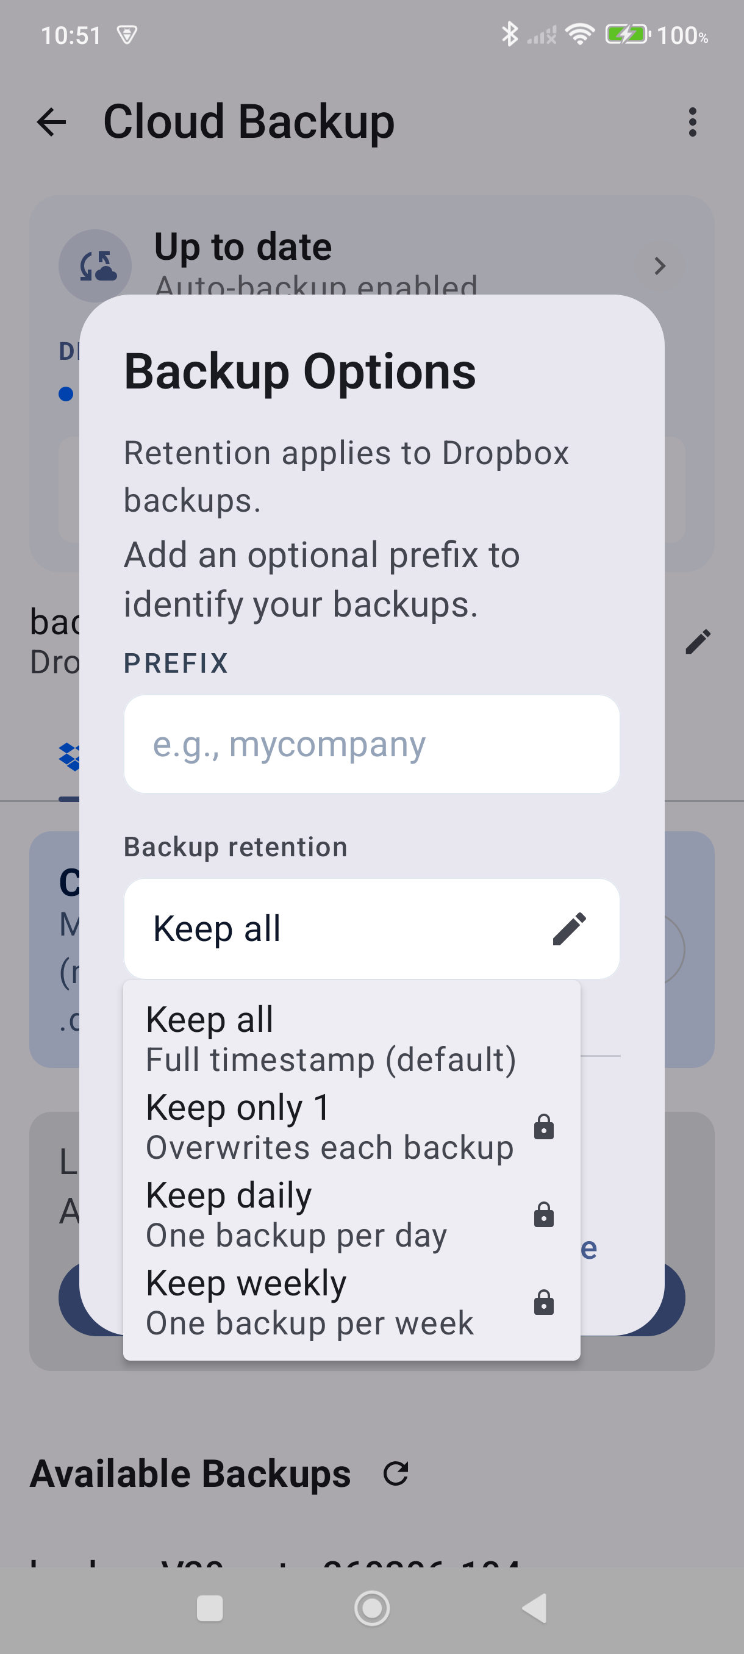The height and width of the screenshot is (1654, 744).
Task: Tap the lock icon beside Keep only 1
Action: 544,1127
